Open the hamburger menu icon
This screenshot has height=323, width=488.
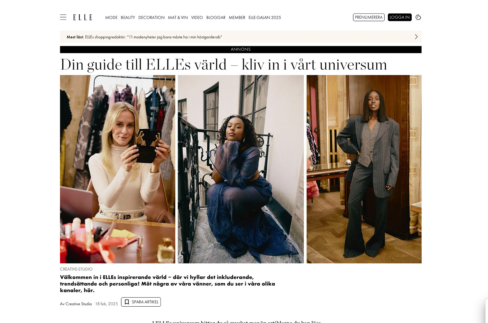pos(63,17)
